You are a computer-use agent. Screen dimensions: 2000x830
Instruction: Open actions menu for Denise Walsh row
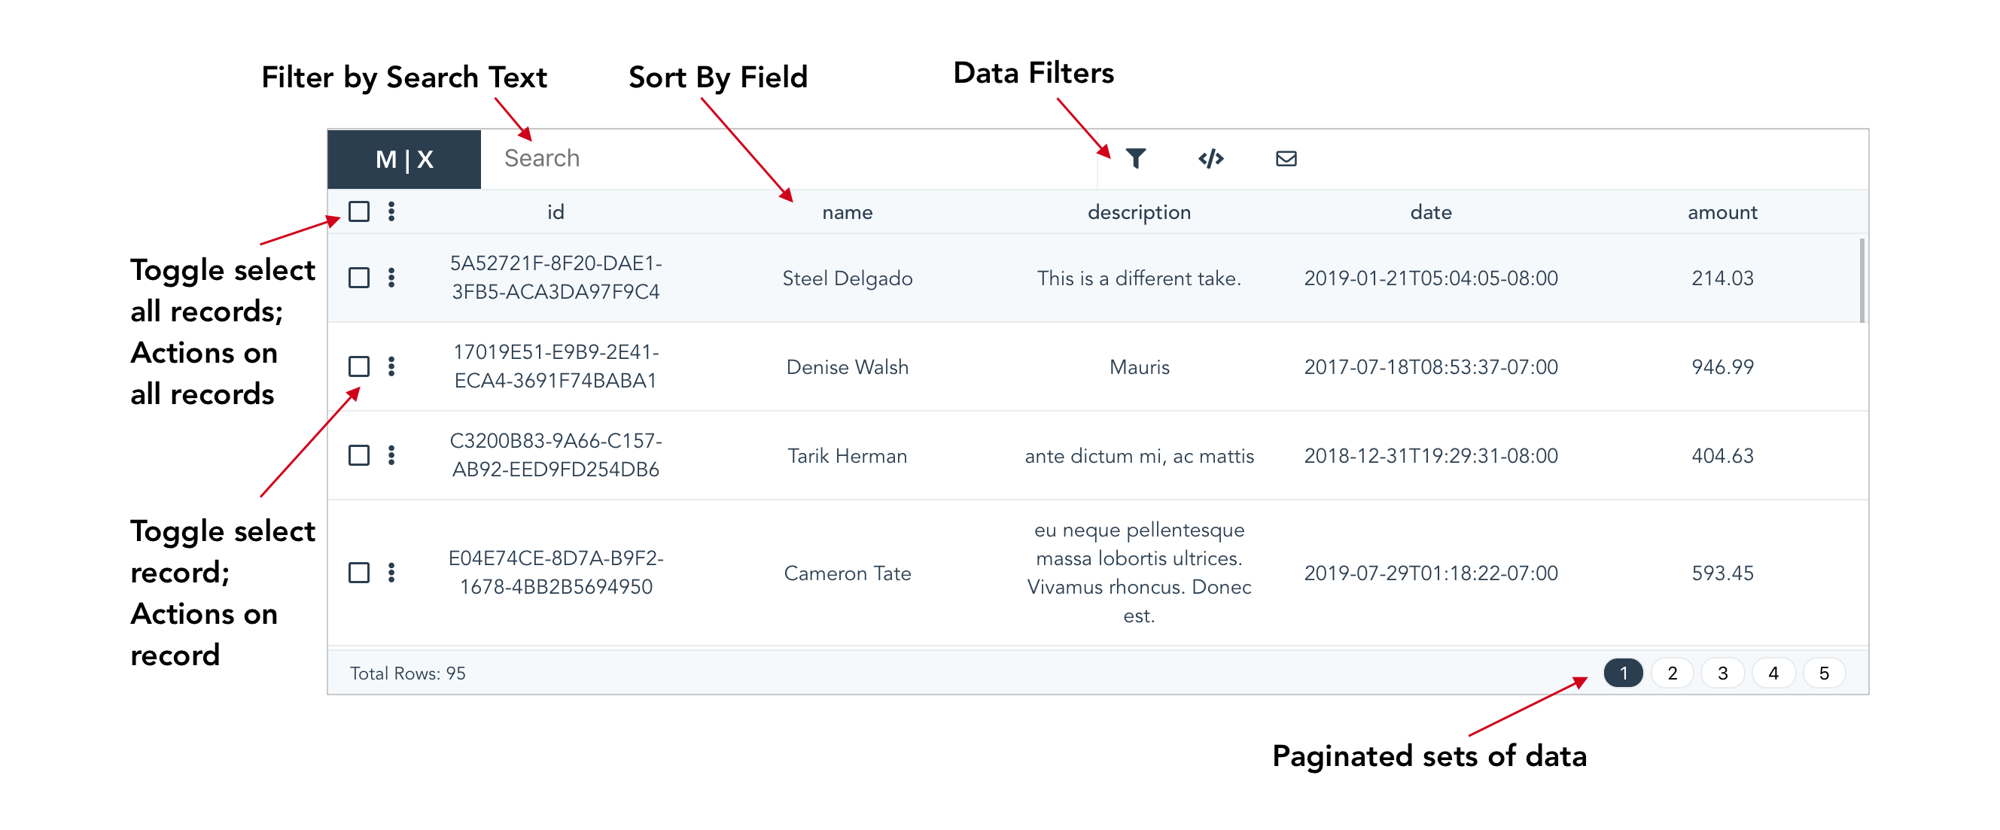point(391,366)
